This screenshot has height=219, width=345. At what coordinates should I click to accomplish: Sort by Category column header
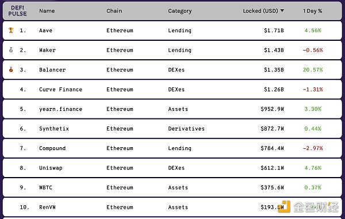pos(180,11)
